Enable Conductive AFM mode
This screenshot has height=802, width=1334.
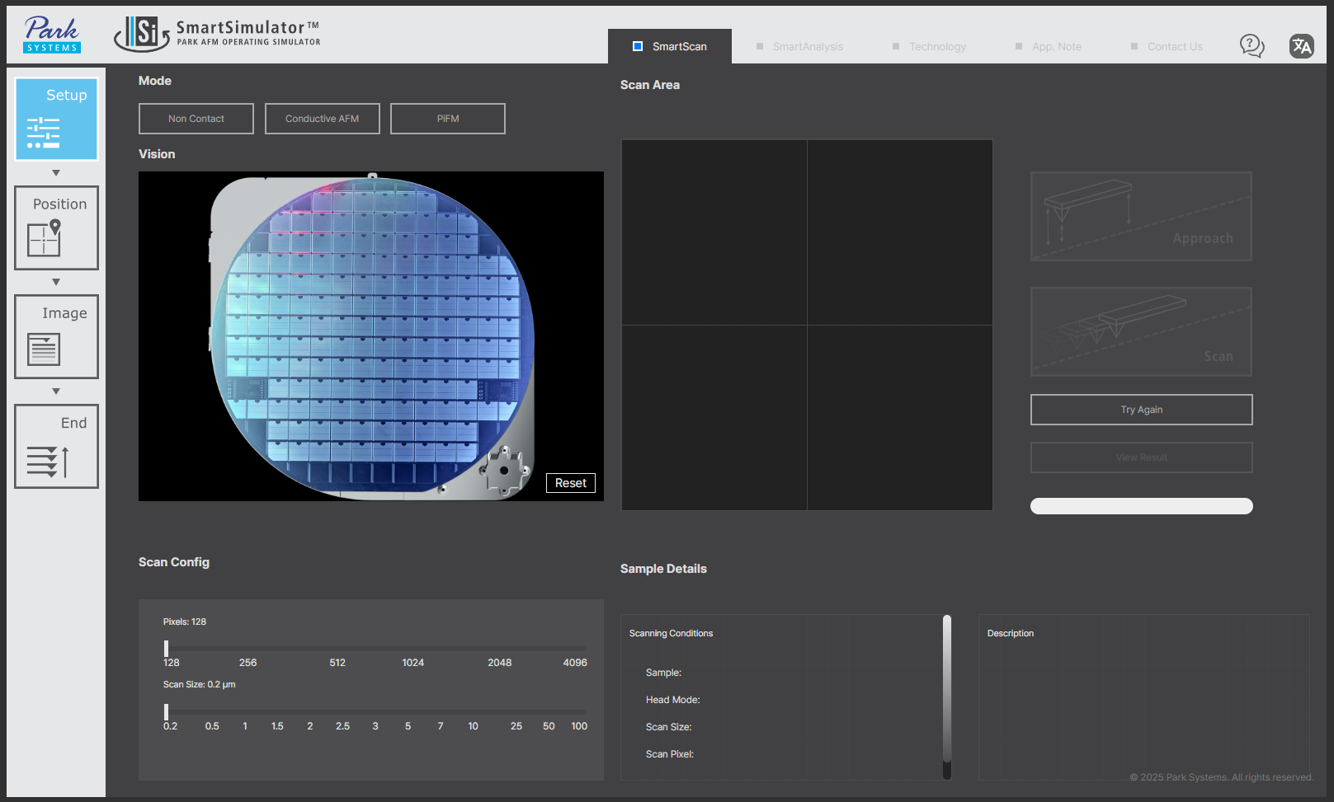point(322,118)
